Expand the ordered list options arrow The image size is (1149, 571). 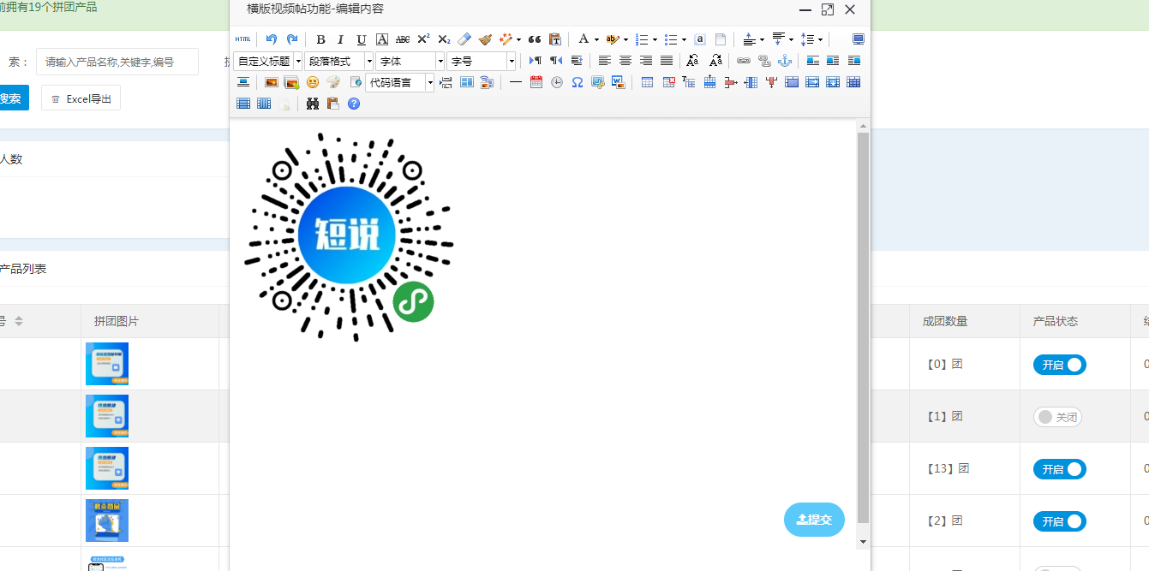[x=655, y=39]
